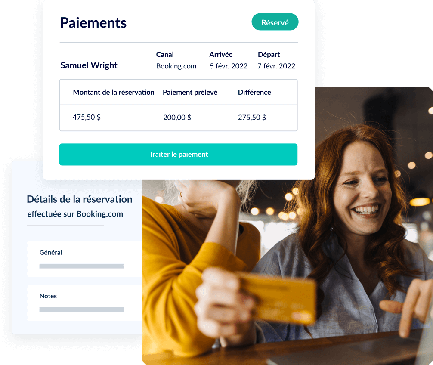Select the 275,50 $ difference value
This screenshot has height=365, width=433.
pos(252,118)
